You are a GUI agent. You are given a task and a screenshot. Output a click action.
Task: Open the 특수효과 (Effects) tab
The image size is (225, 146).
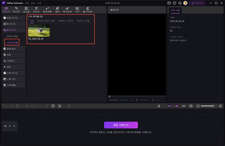[x=67, y=10]
